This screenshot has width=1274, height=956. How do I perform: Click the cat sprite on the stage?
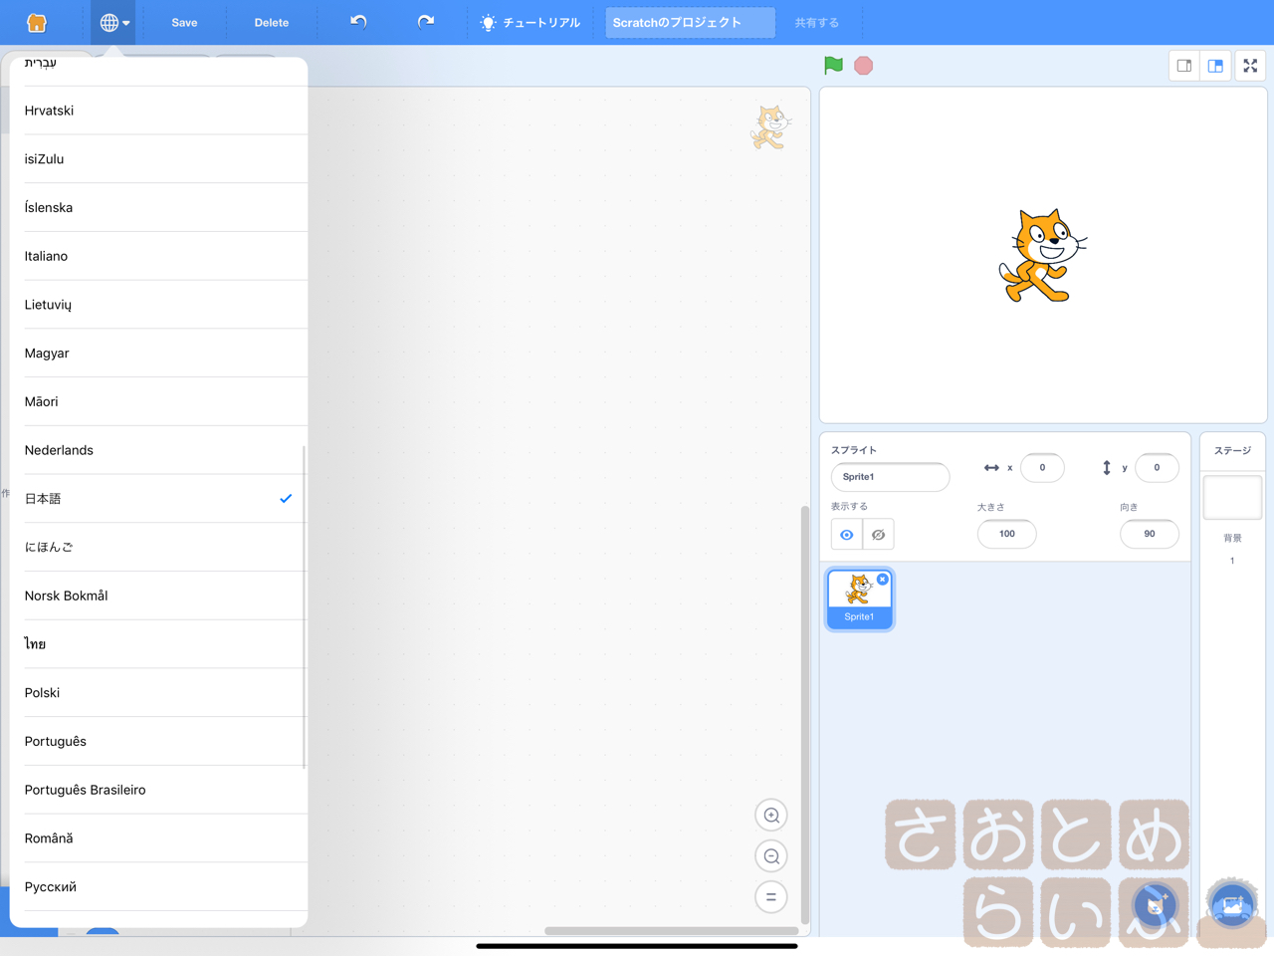point(1042,255)
